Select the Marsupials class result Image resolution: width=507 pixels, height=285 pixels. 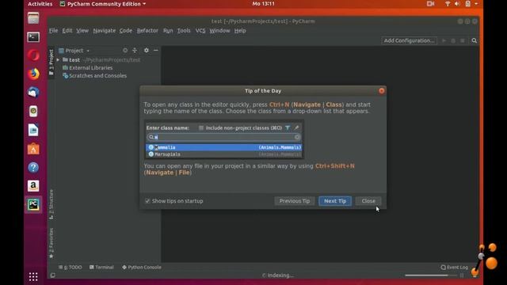223,154
